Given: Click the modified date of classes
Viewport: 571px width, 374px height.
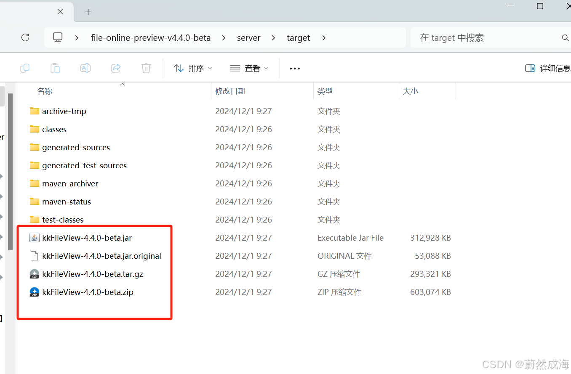Looking at the screenshot, I should [243, 129].
